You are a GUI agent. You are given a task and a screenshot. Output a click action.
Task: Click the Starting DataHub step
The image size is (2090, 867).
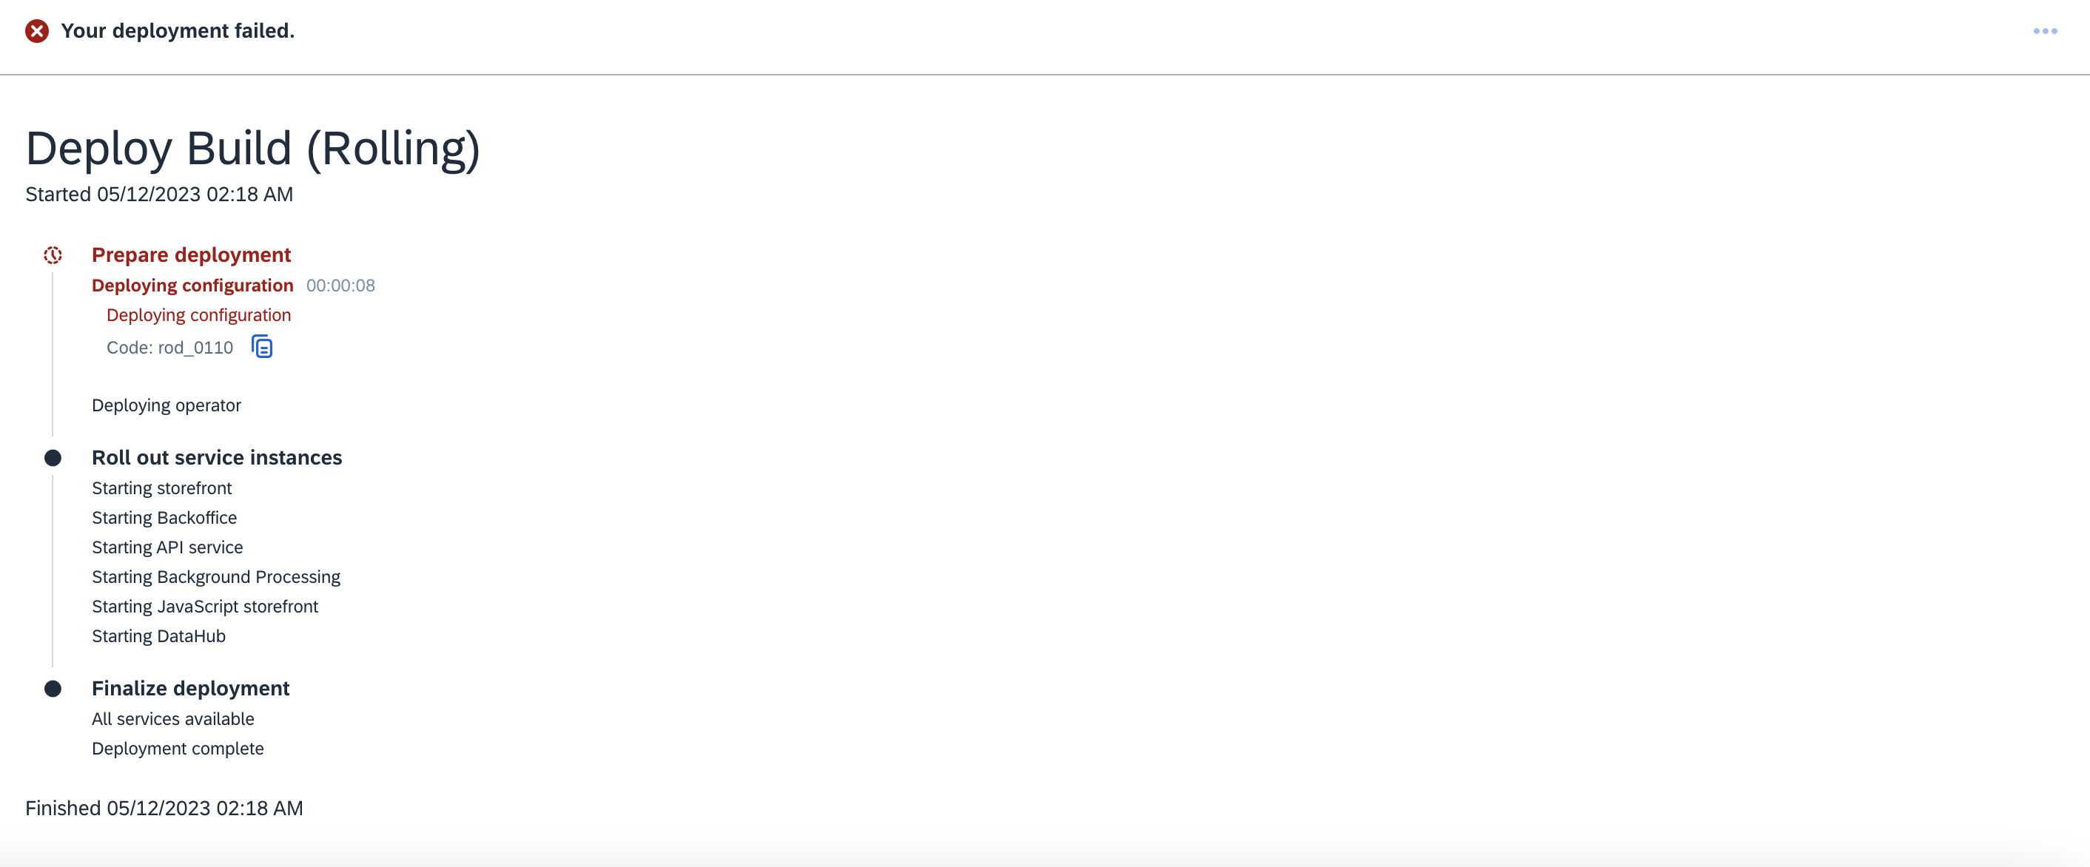click(x=158, y=636)
